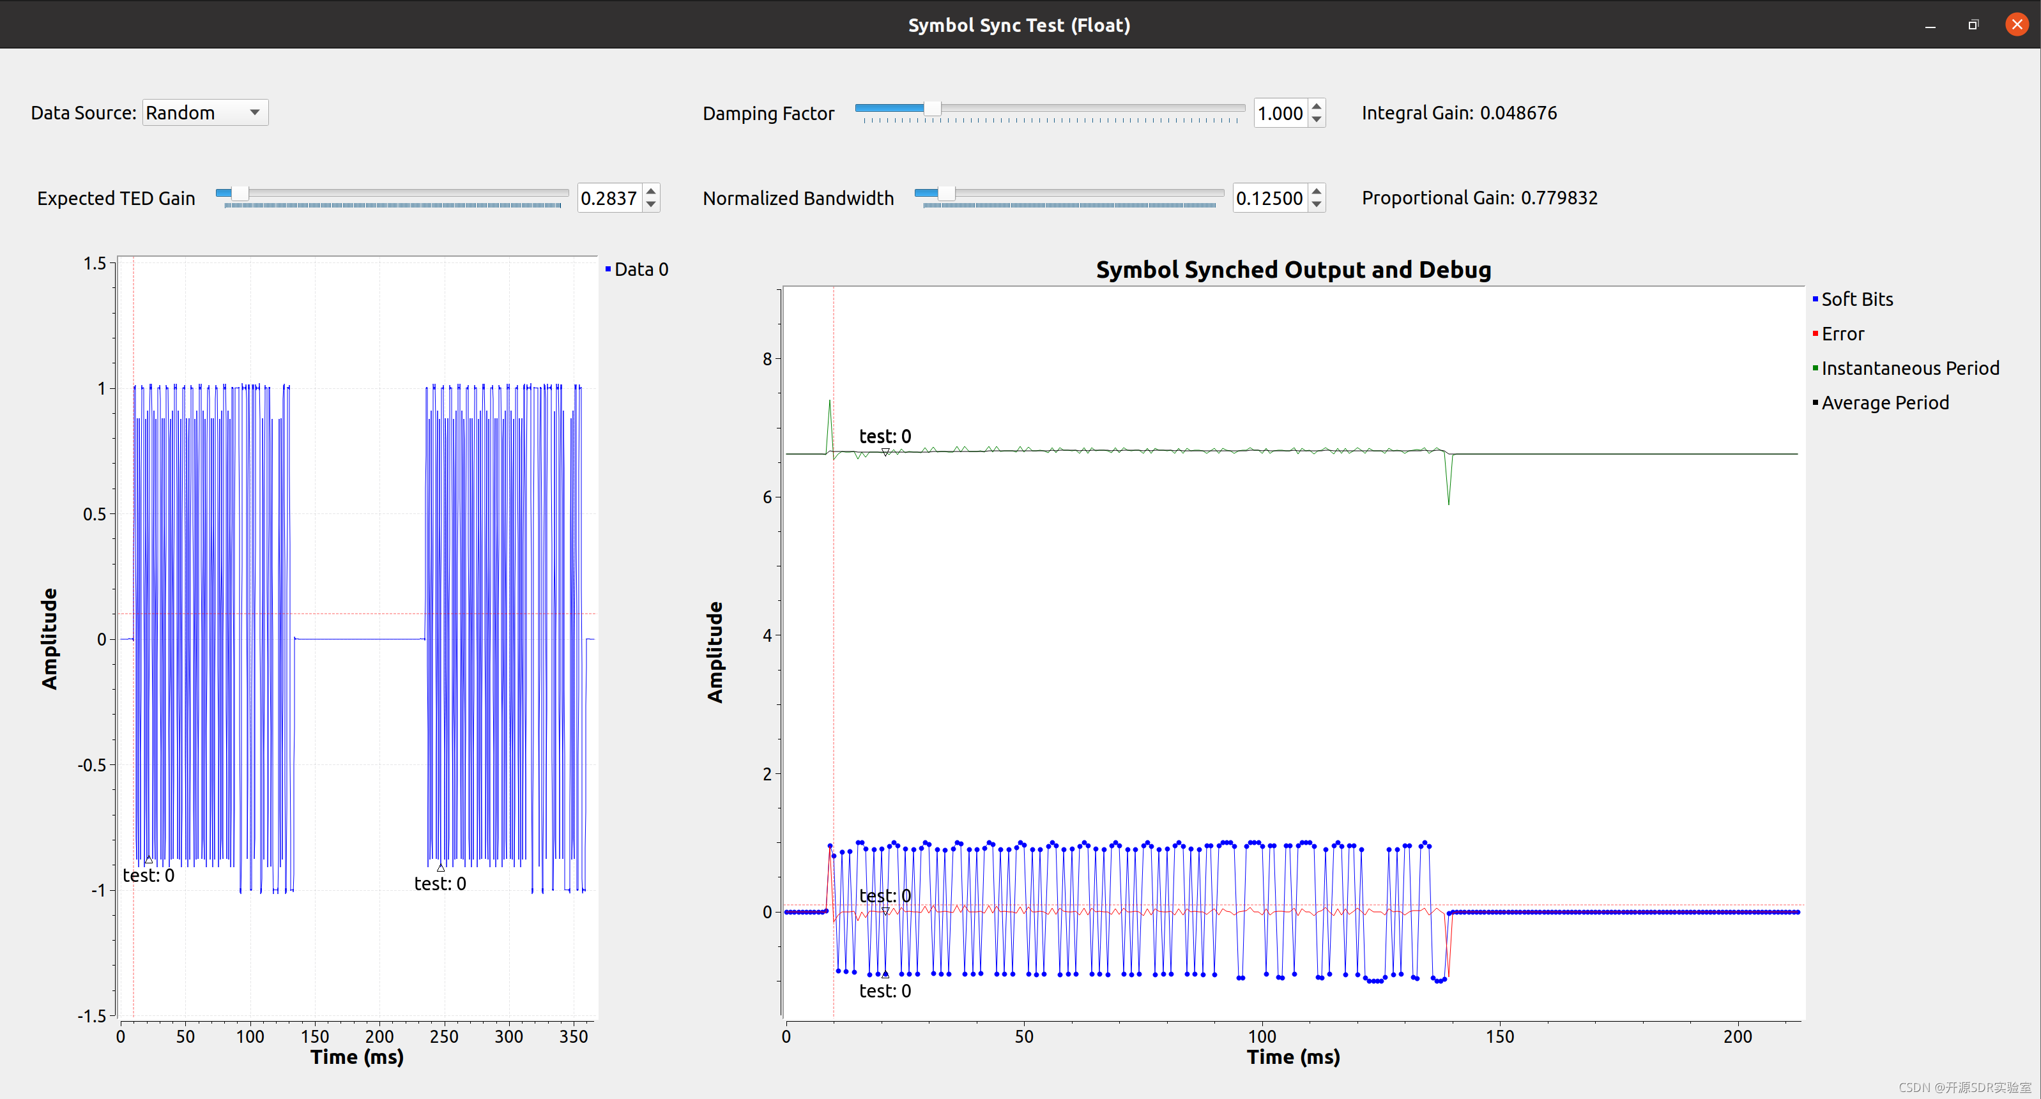Image resolution: width=2041 pixels, height=1099 pixels.
Task: Increase Normalized Bandwidth with up arrow
Action: click(x=1316, y=191)
